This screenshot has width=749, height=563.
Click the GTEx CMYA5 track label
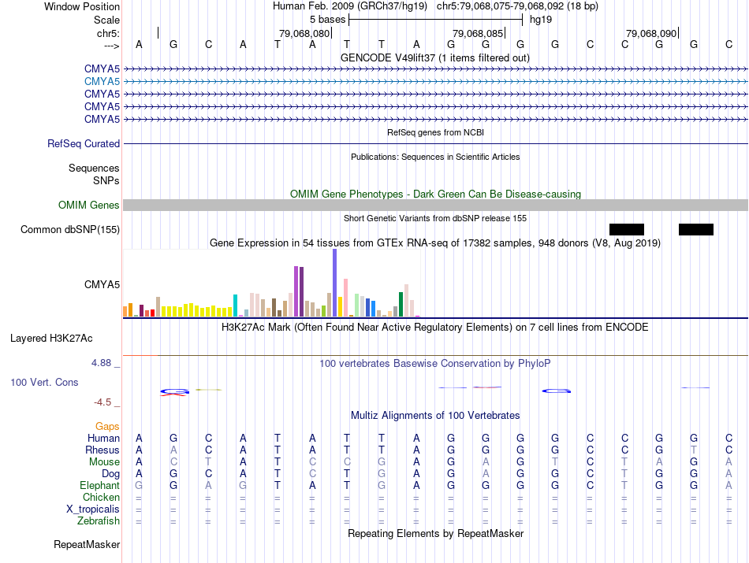[102, 284]
